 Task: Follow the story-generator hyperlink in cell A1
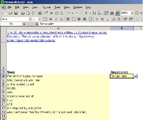(57, 36)
